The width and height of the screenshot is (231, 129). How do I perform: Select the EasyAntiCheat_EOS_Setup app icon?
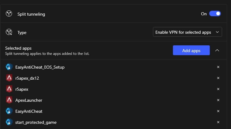9,67
